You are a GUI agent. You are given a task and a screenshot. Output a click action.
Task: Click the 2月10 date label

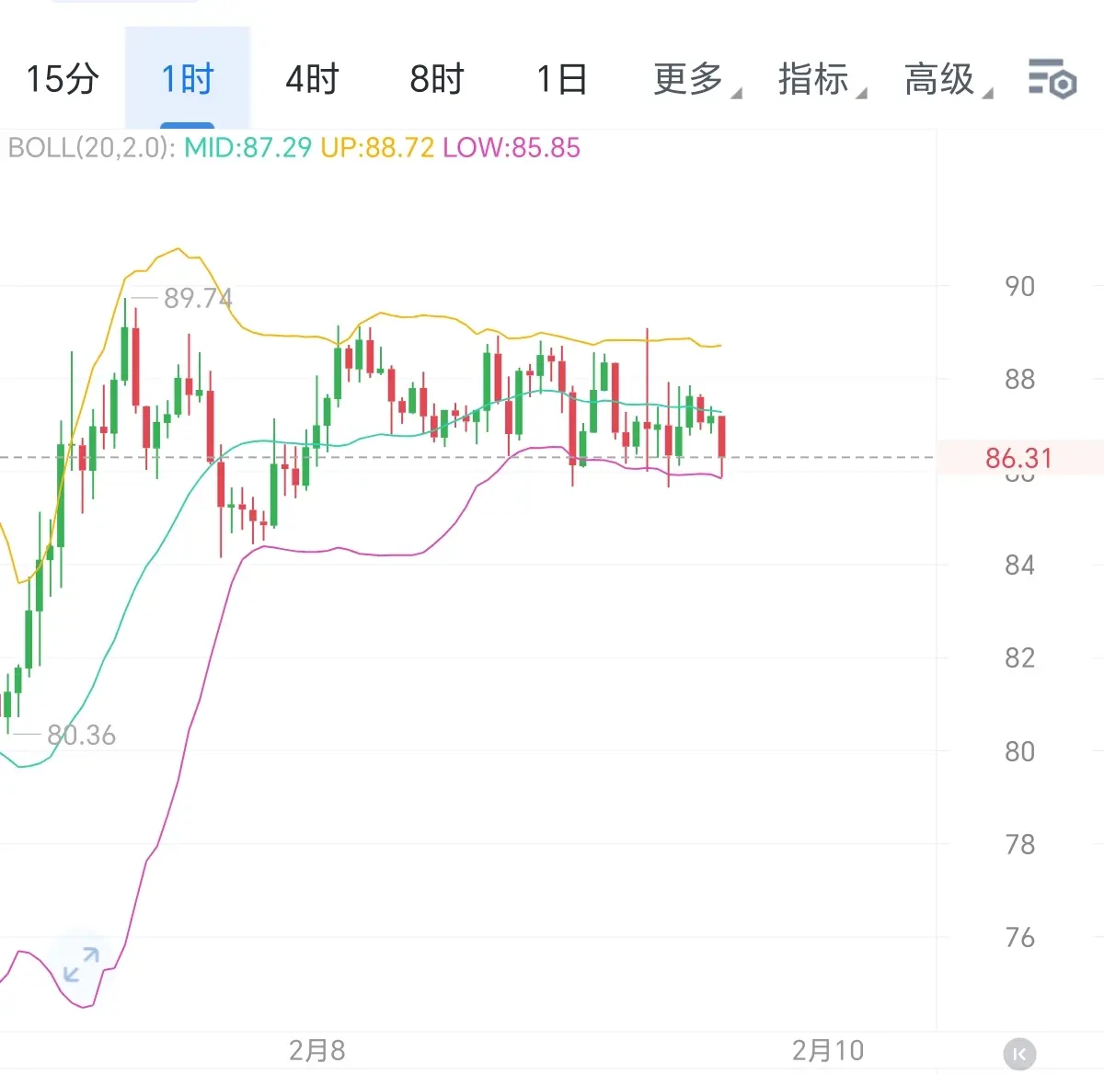(828, 1050)
